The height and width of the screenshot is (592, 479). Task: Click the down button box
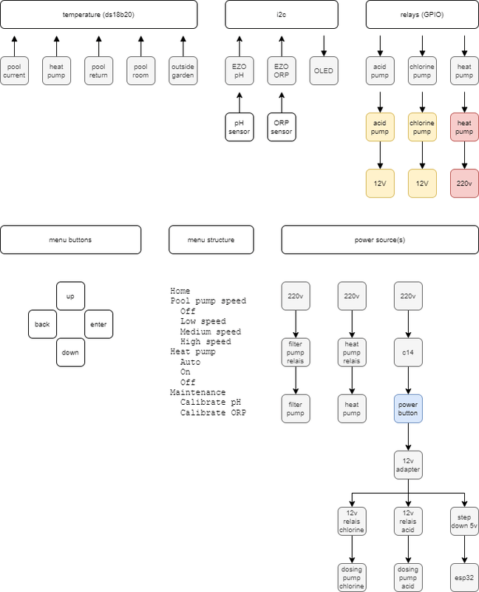[x=70, y=352]
